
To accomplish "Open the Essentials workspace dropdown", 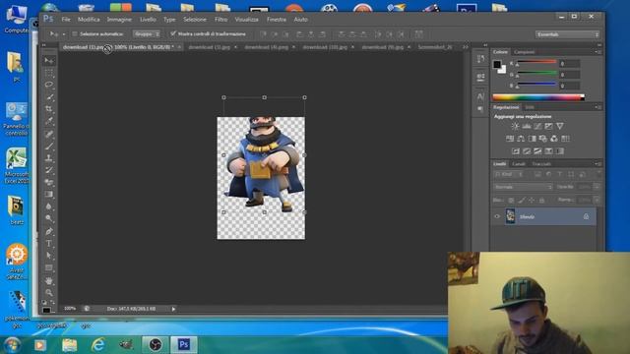I will (x=567, y=34).
